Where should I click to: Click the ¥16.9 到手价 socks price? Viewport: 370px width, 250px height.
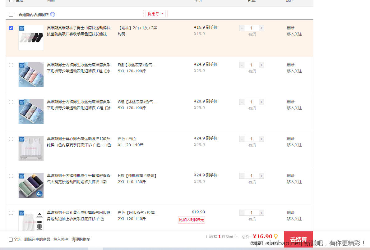(206, 27)
